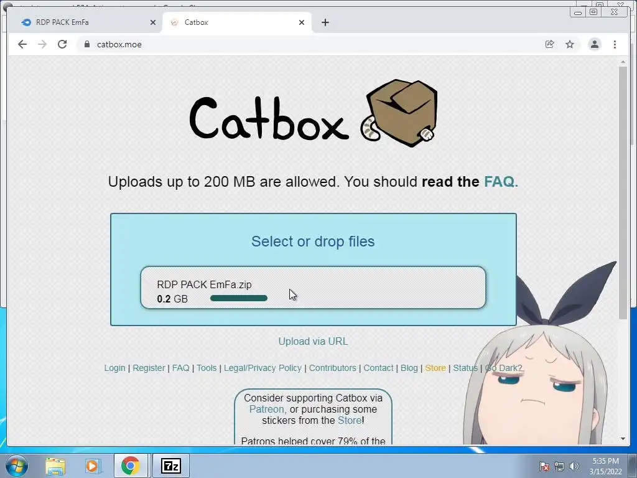637x478 pixels.
Task: Open the Tools link
Action: [x=207, y=368]
